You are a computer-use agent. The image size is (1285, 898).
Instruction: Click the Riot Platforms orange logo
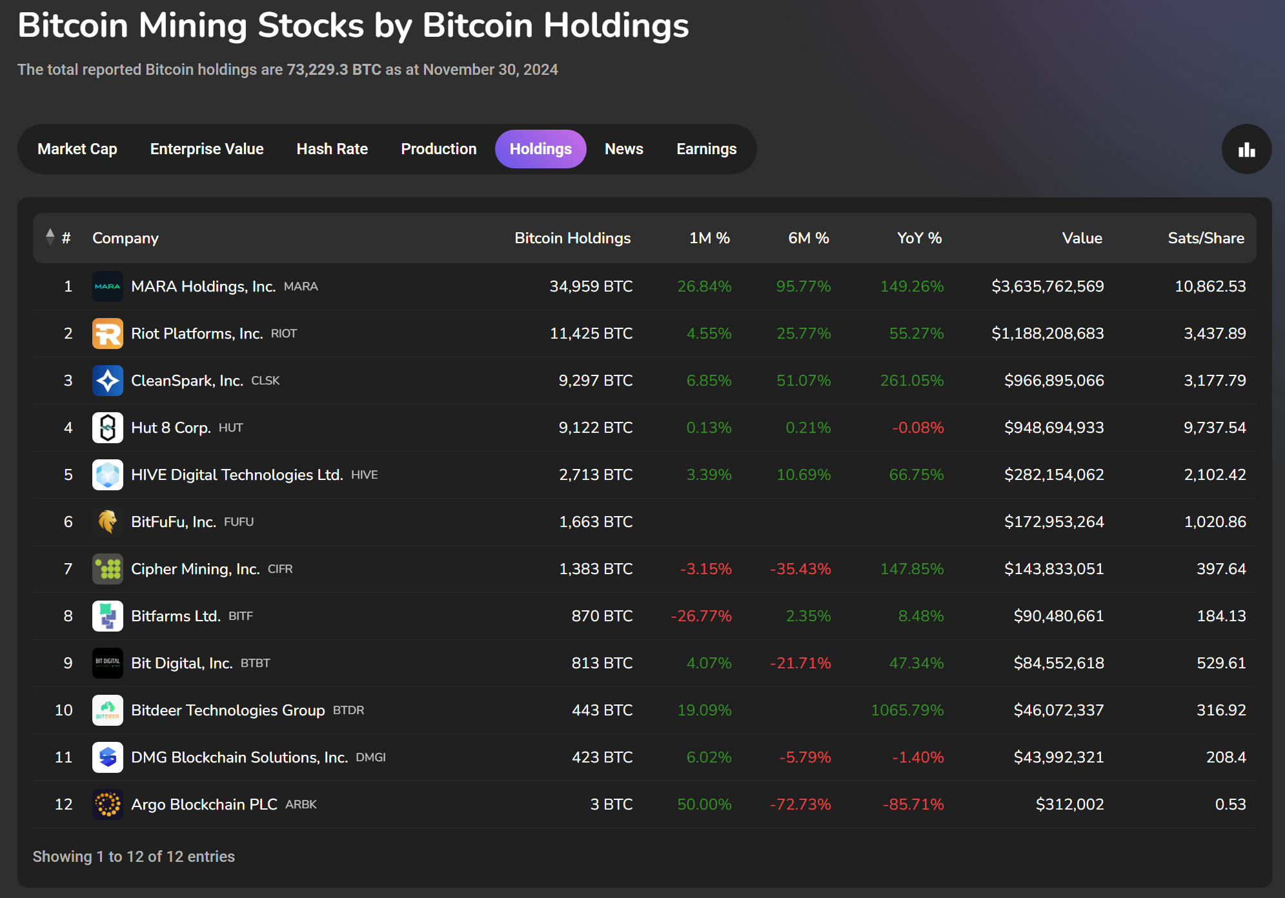click(108, 334)
